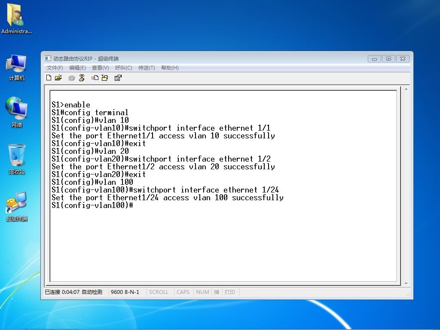Select the 超级终端 shortcut icon
Viewport: 440px width, 330px height.
point(17,207)
